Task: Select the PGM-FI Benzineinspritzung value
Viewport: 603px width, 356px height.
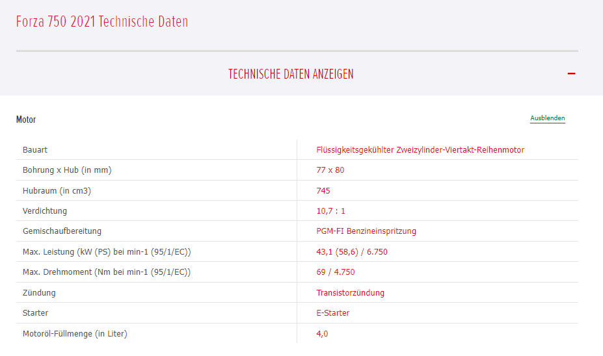Action: coord(366,231)
